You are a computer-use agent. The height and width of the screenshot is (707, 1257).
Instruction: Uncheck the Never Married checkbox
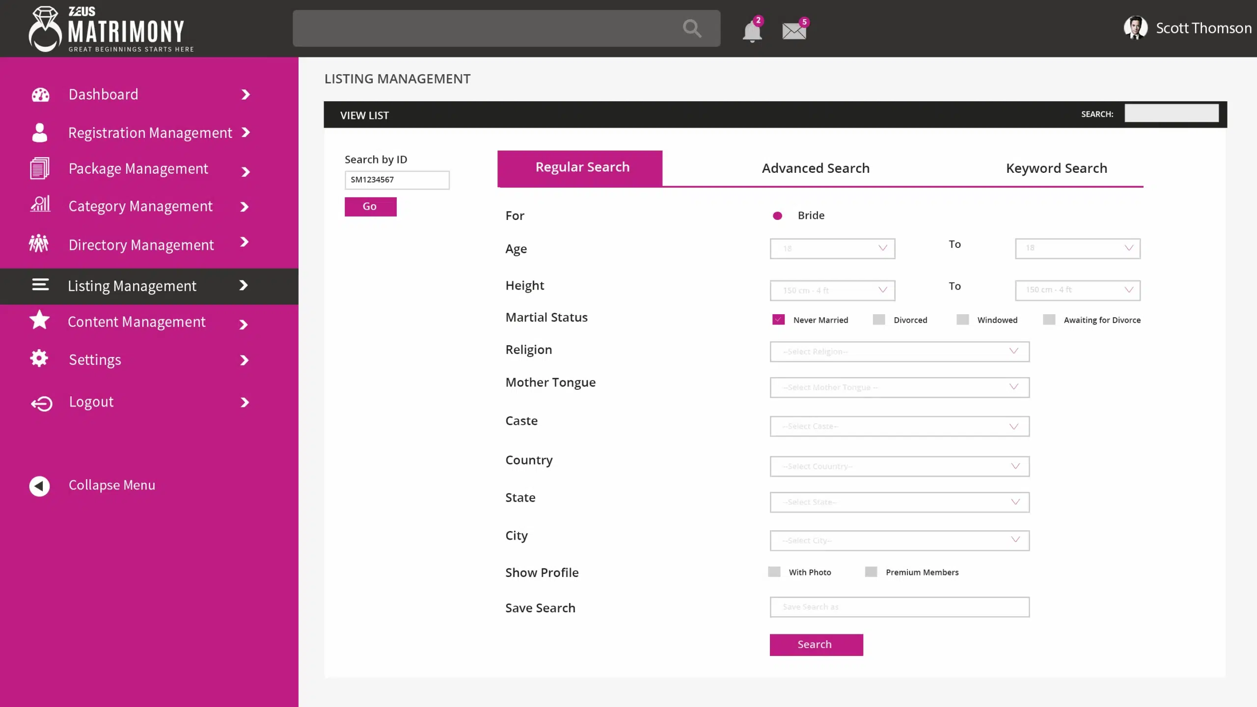point(778,320)
